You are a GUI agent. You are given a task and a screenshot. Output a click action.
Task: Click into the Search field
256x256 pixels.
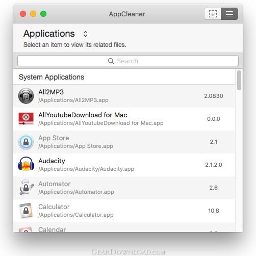tap(128, 61)
